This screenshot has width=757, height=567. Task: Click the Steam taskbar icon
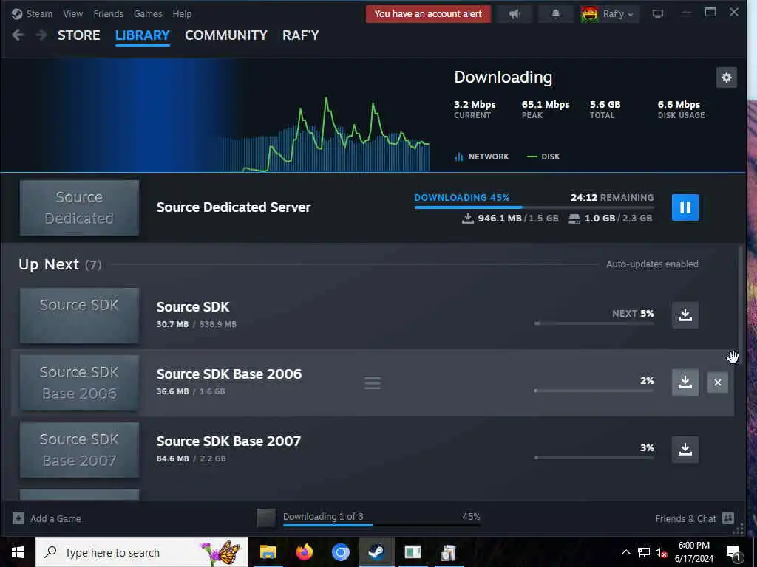point(376,552)
